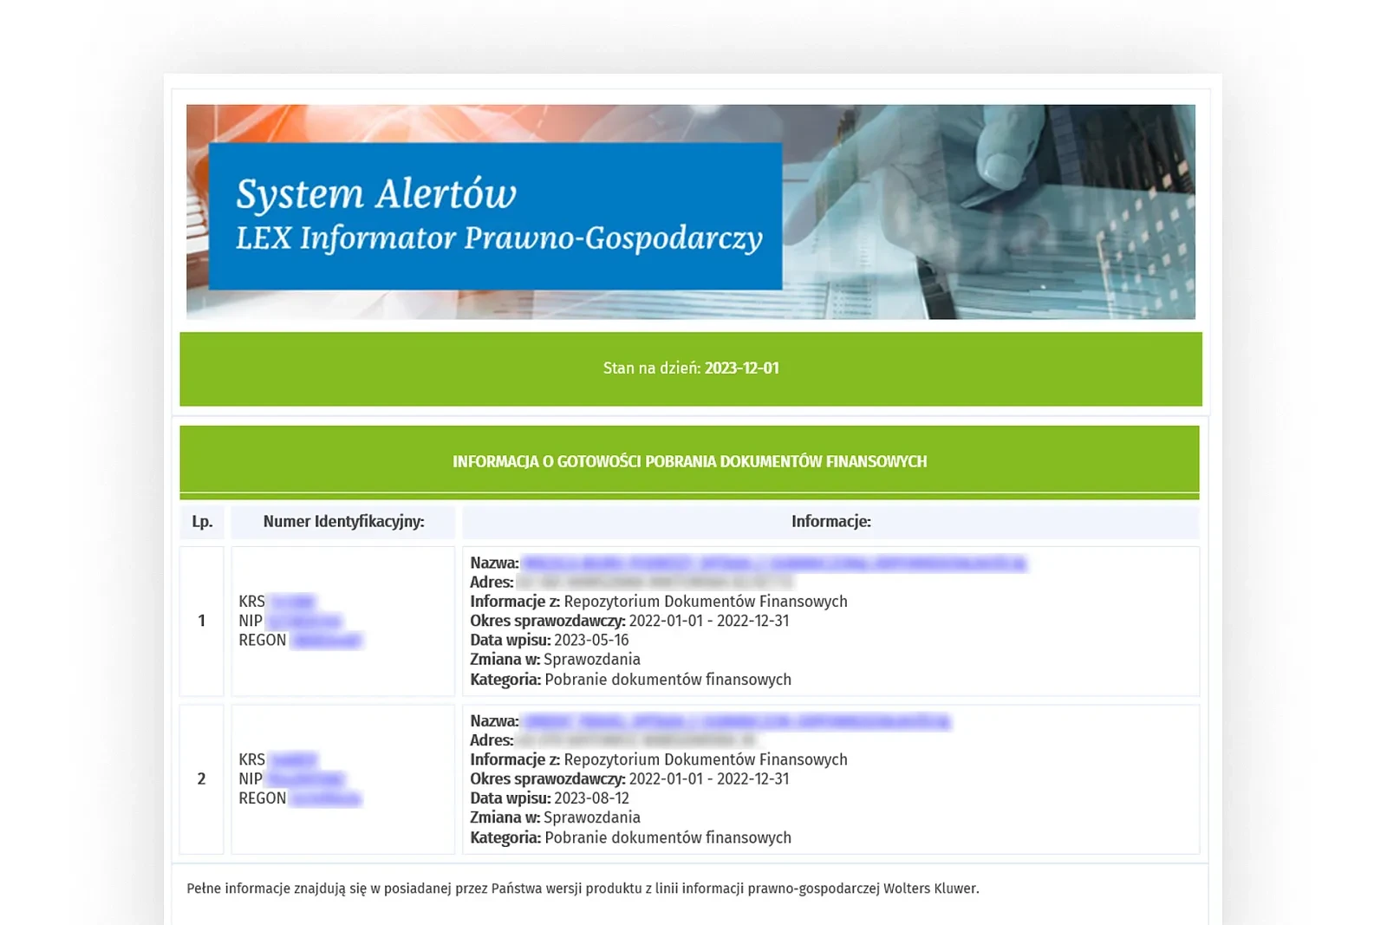Click the System Alertów banner title
The image size is (1387, 925).
[x=376, y=194]
